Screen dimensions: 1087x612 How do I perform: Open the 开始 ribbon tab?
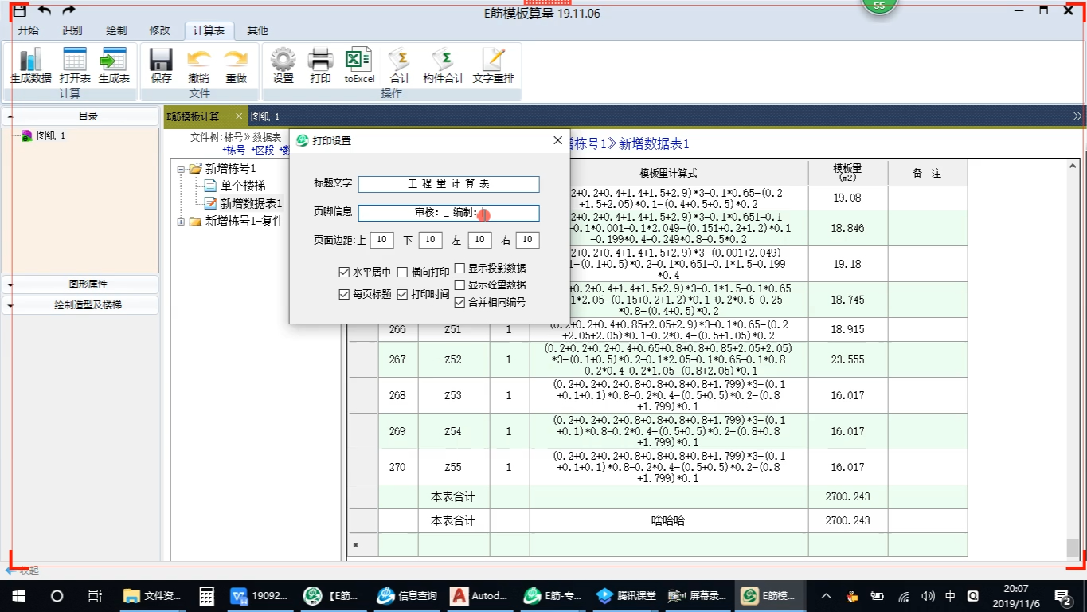(x=28, y=31)
